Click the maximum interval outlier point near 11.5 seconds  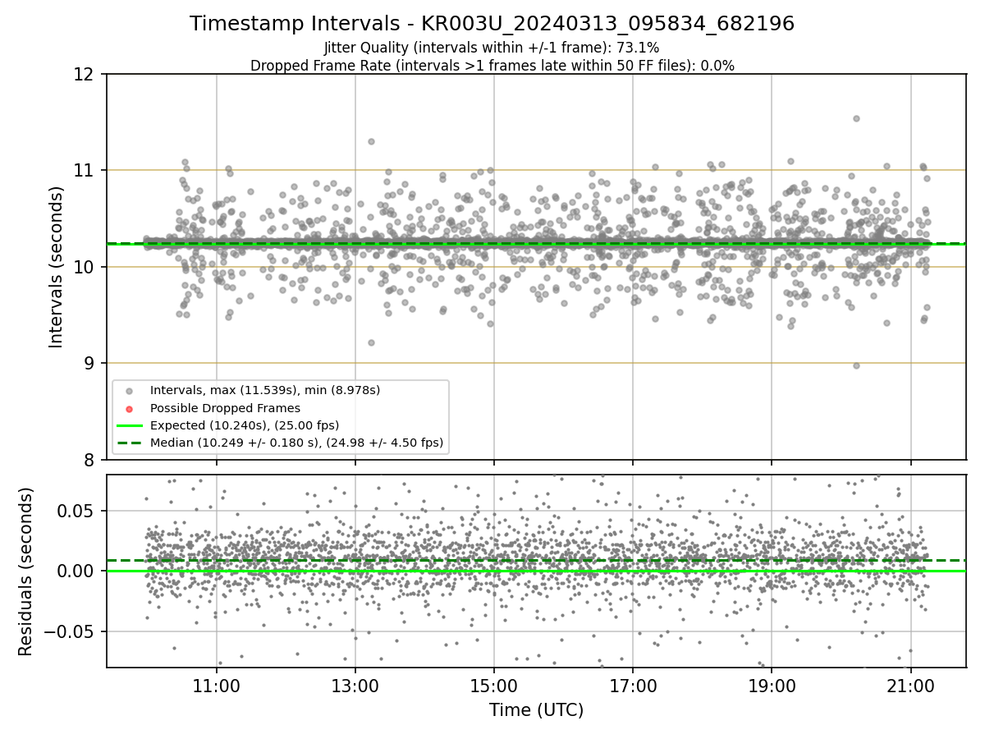pos(856,118)
